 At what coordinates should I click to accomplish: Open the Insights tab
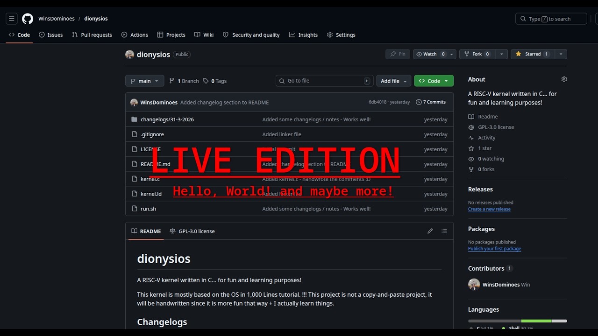[x=303, y=35]
